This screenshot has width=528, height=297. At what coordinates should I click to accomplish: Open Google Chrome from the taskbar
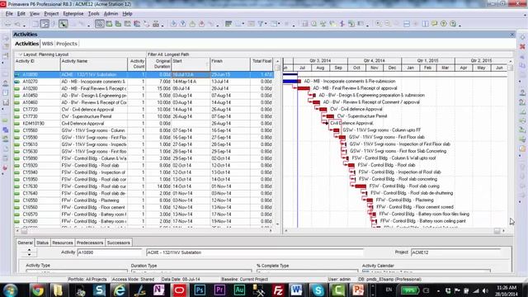point(38,290)
